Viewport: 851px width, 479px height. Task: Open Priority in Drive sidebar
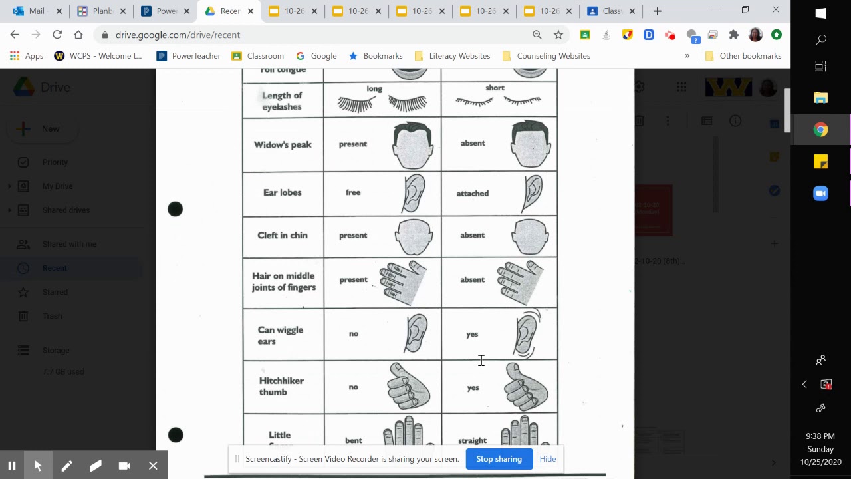tap(55, 162)
